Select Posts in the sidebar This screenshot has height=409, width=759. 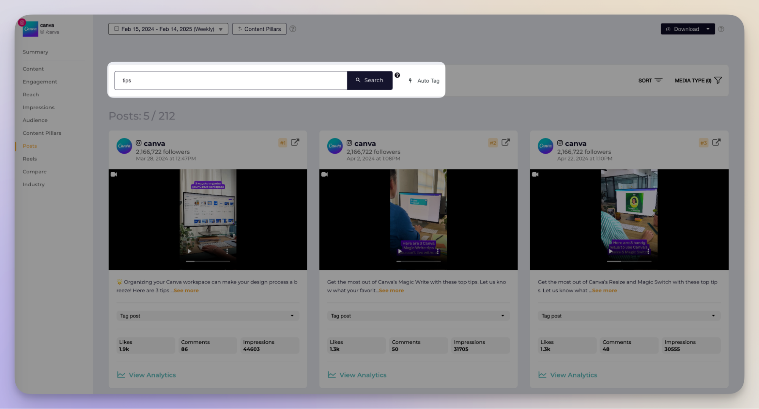[x=30, y=146]
